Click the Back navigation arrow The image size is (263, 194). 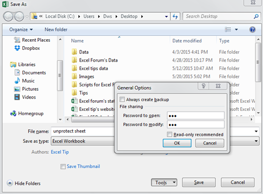[x=8, y=17]
